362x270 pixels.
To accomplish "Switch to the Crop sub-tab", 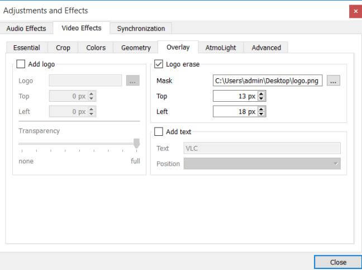I will [63, 48].
